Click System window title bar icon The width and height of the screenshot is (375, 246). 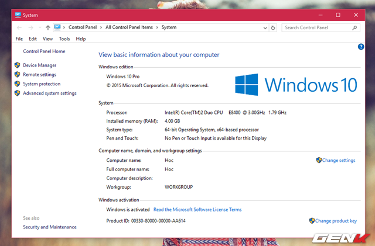tap(18, 15)
